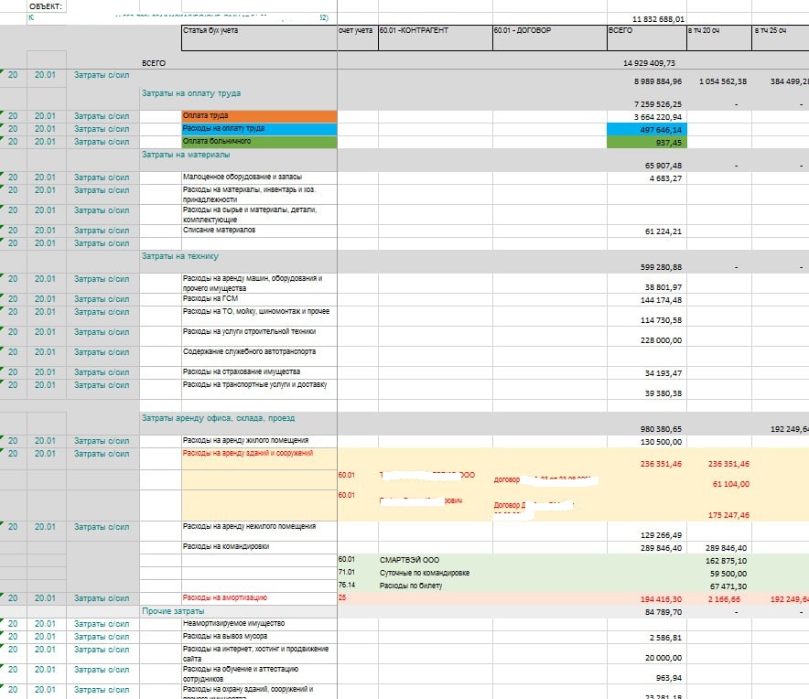Click the 'Прочие затраты' section heading
This screenshot has width=809, height=699.
(x=172, y=610)
